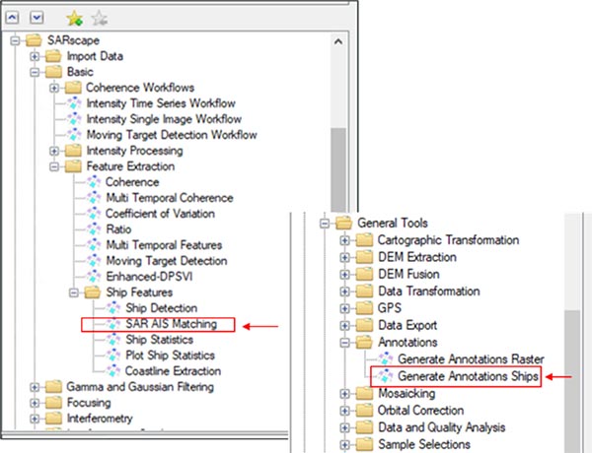Expand the Data Export folder
Screen dimensions: 592x453
pos(344,325)
